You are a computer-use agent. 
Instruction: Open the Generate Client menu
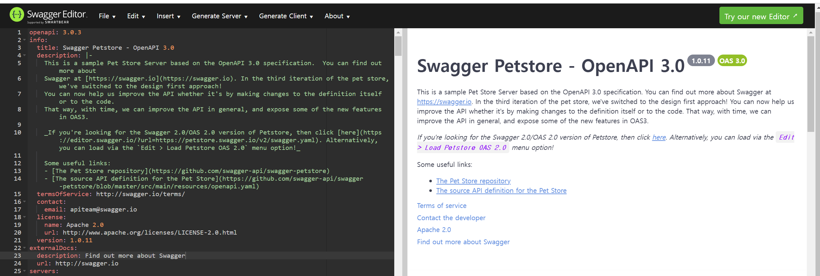[286, 16]
